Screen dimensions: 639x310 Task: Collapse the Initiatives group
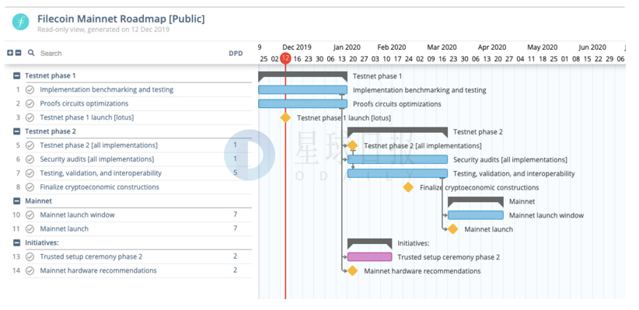pos(16,242)
